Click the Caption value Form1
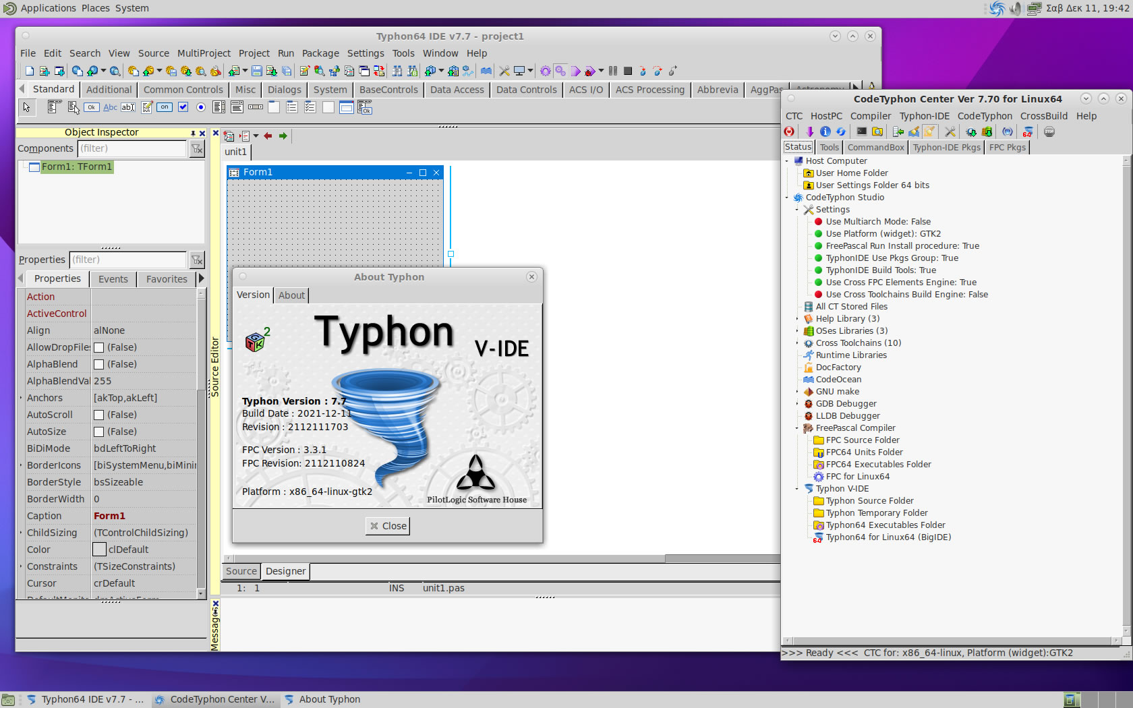The image size is (1133, 708). [109, 516]
